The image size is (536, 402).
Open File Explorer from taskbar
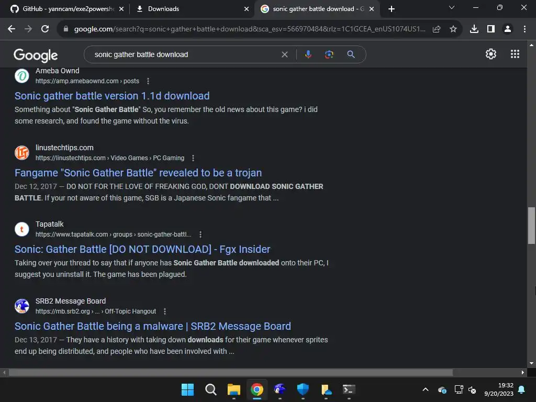234,389
